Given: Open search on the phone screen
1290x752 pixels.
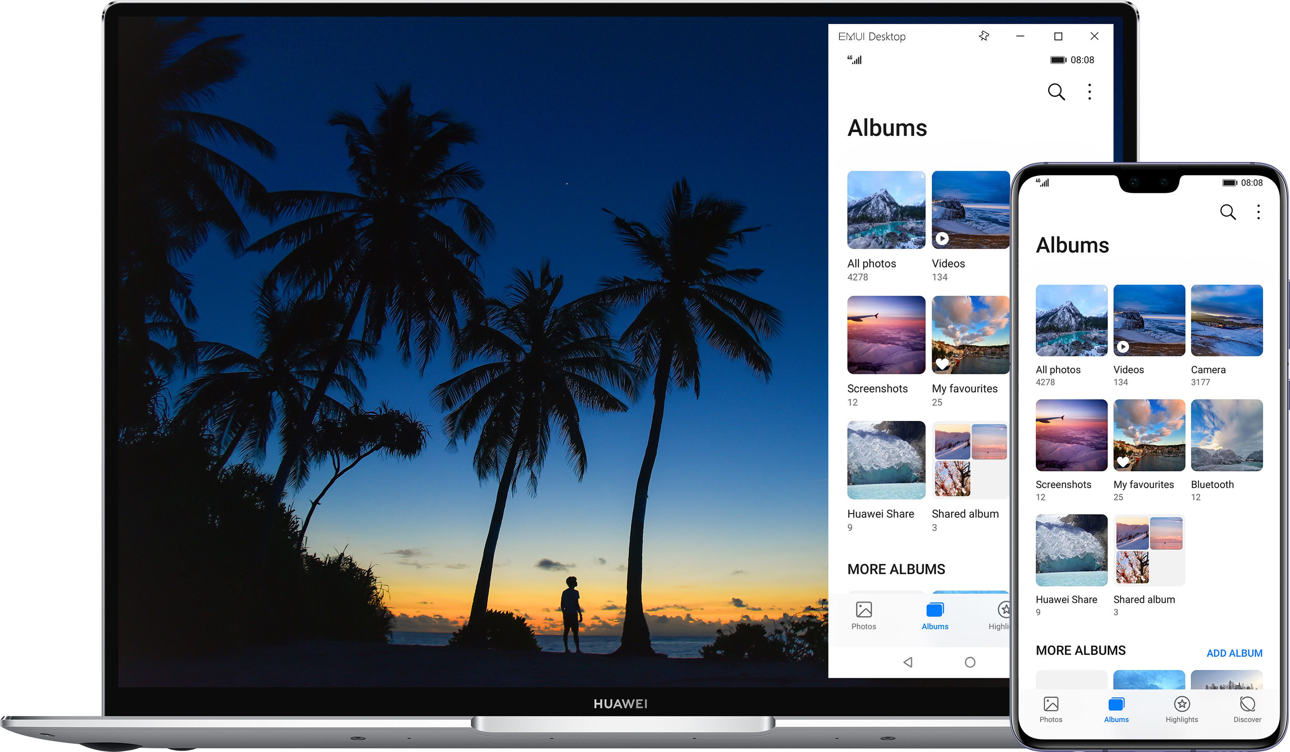Looking at the screenshot, I should [x=1228, y=212].
